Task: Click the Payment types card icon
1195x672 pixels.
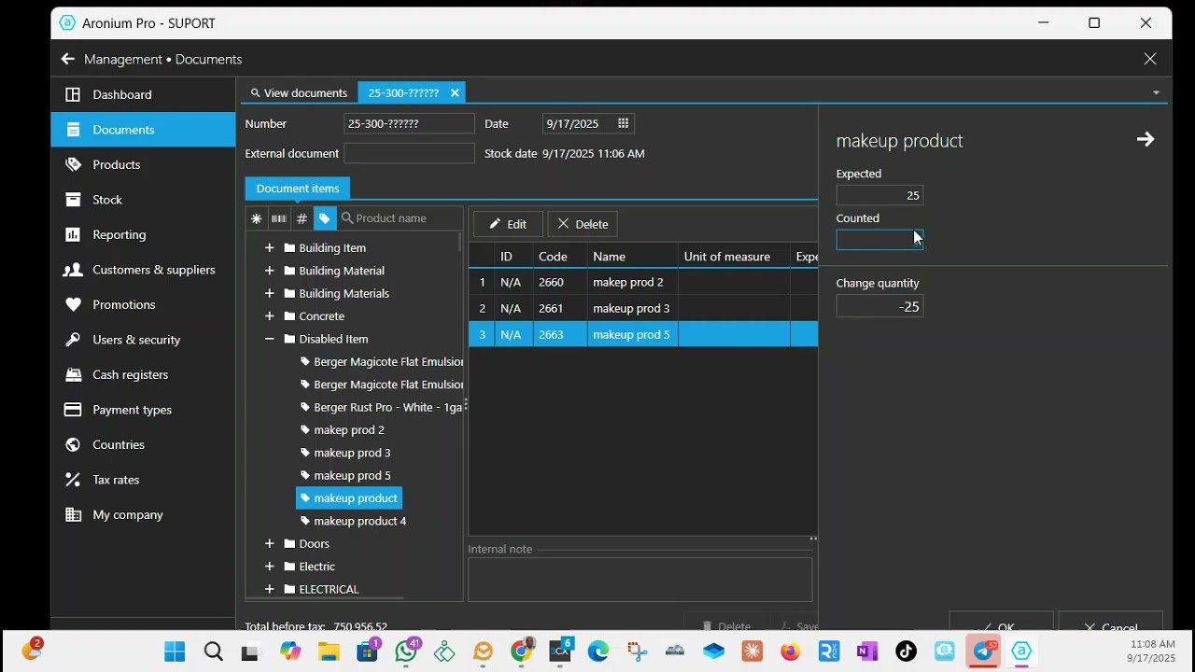Action: 73,410
